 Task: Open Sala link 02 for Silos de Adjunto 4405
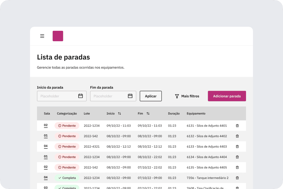click(x=46, y=167)
